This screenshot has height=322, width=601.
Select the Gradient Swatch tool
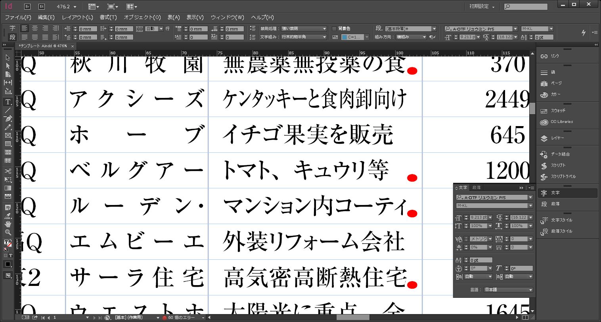[8, 188]
